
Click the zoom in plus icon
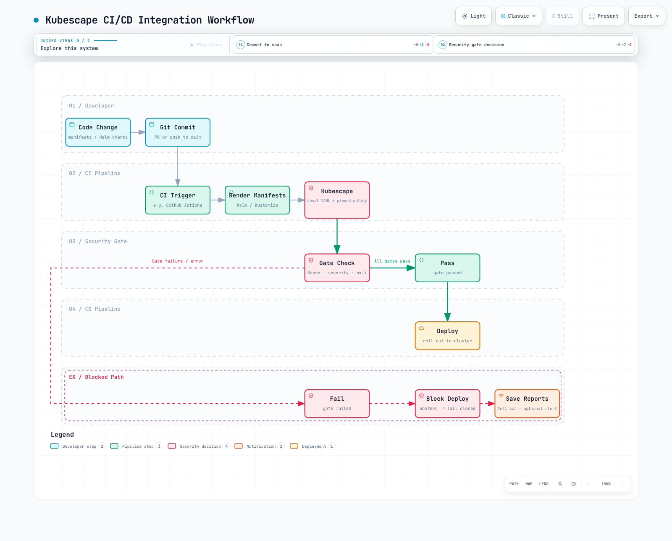pos(623,484)
